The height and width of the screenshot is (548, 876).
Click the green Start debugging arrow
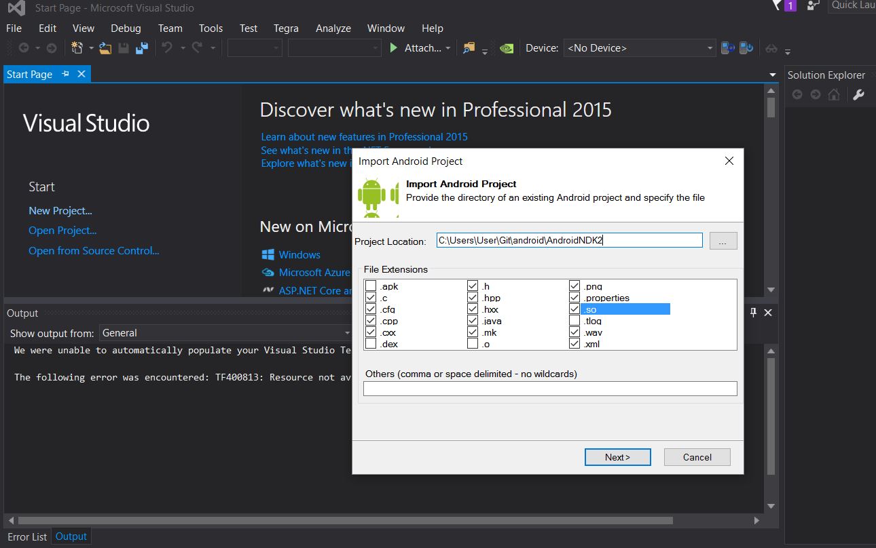(394, 48)
